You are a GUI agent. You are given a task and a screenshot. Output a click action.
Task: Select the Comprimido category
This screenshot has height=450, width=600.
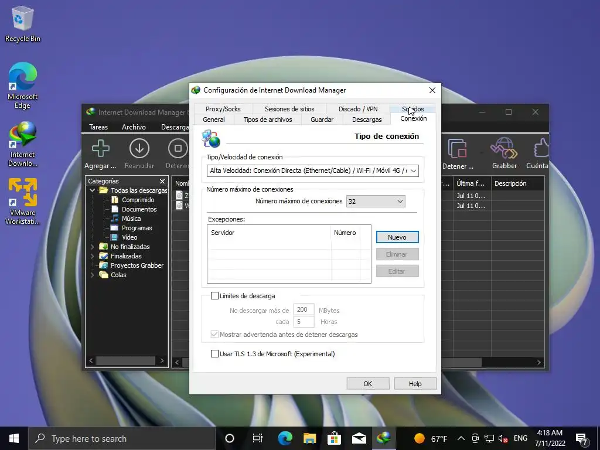coord(138,200)
